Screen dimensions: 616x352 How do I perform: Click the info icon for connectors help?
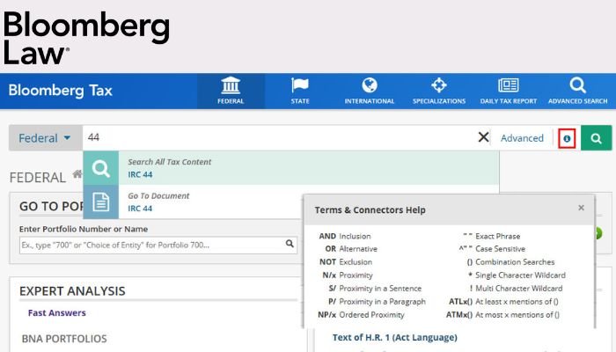(x=567, y=138)
